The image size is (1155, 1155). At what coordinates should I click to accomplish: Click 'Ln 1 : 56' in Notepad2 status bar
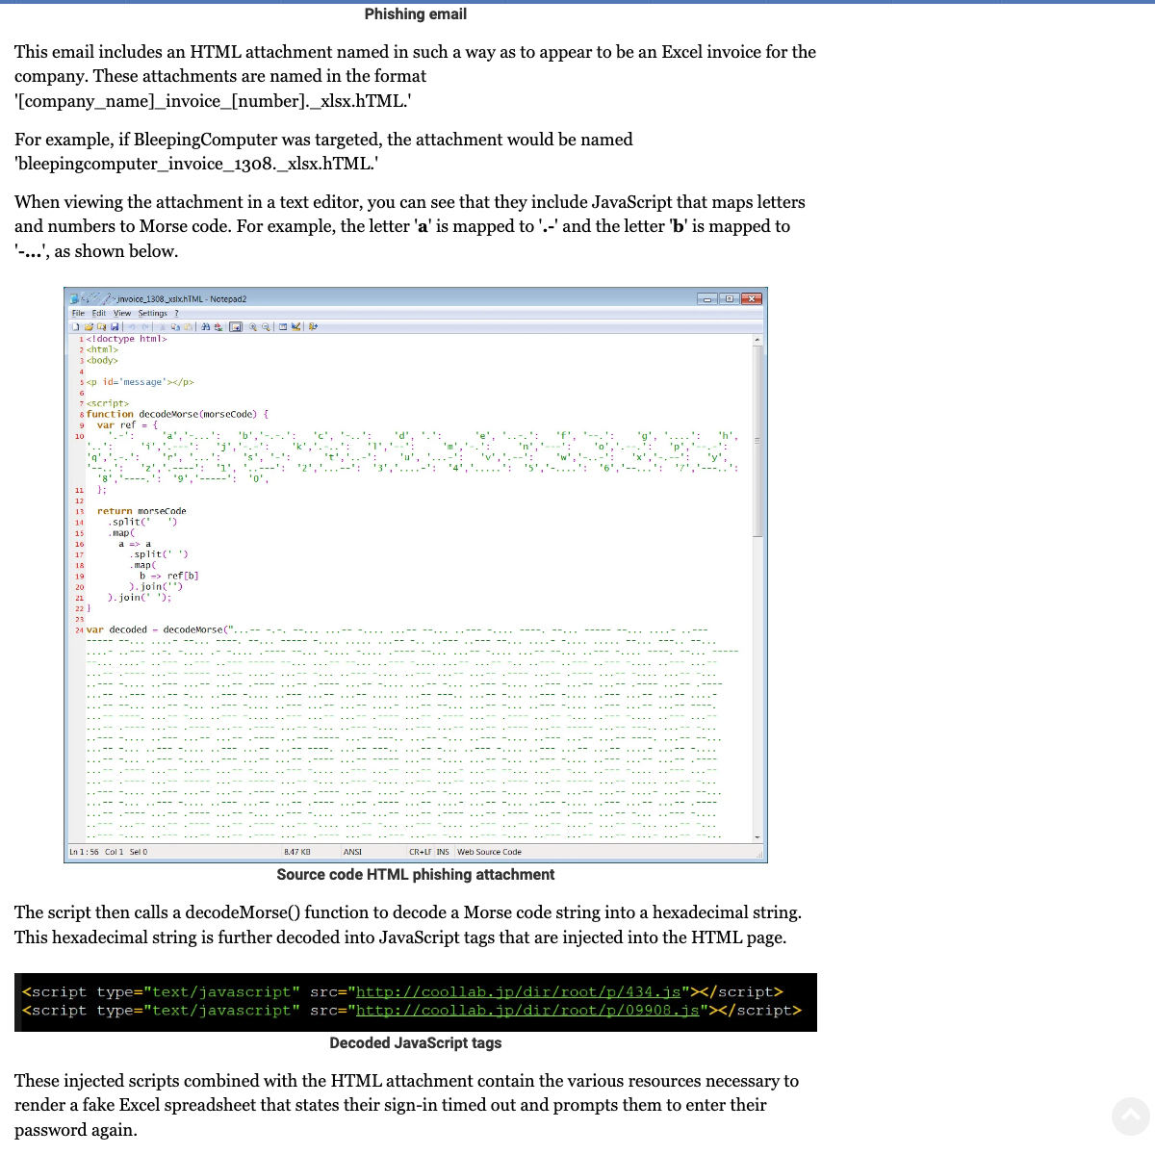click(x=84, y=852)
